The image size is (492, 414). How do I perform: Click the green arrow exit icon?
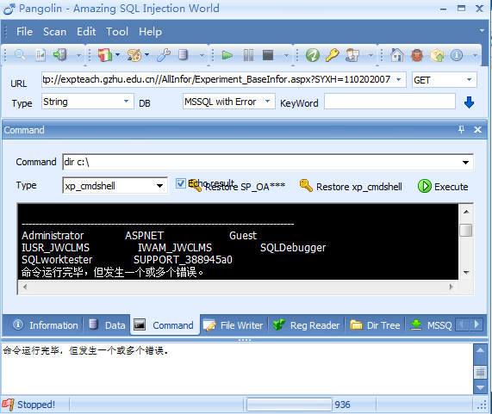60,55
